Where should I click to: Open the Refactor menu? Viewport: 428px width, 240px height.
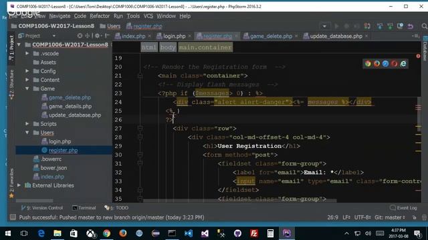(x=100, y=16)
